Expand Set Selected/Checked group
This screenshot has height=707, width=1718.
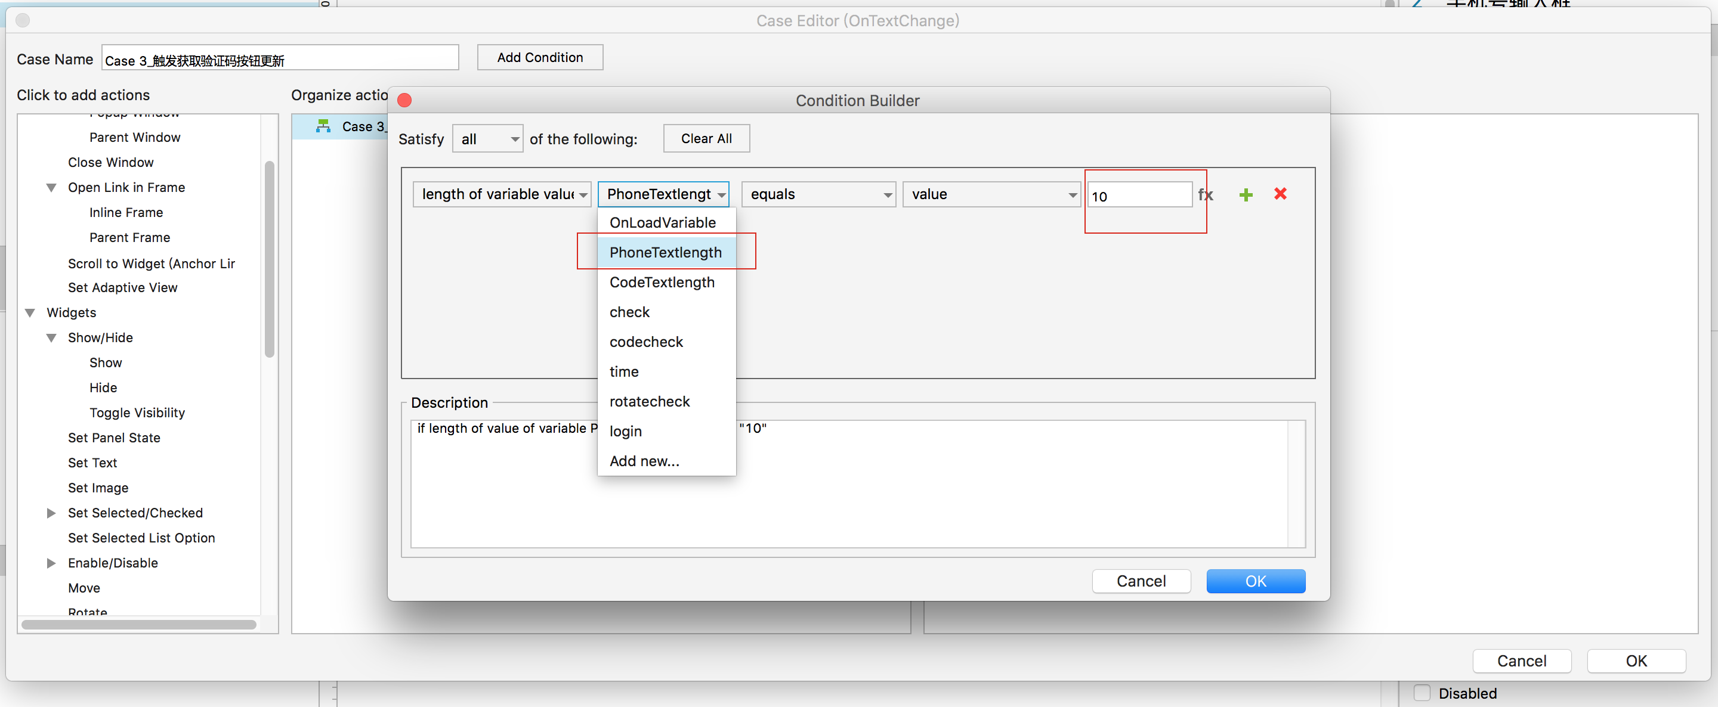tap(51, 513)
